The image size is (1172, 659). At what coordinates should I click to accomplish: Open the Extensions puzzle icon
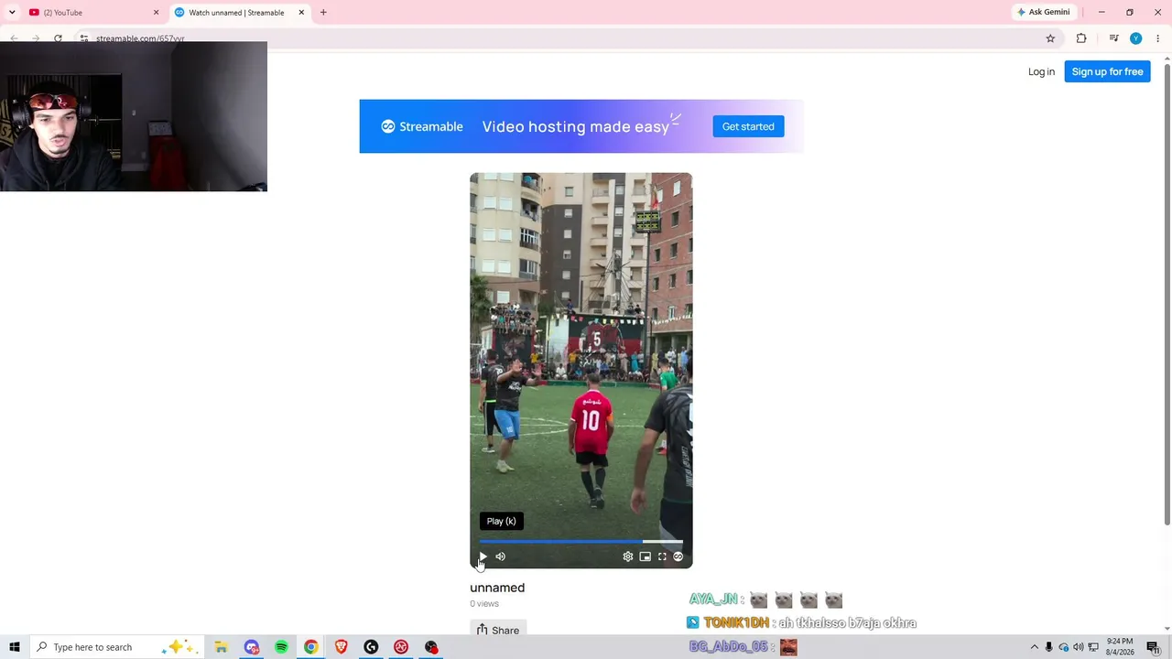click(1081, 38)
